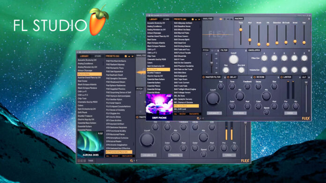Click the search magnifier in Aurora Skies window

tap(132, 161)
